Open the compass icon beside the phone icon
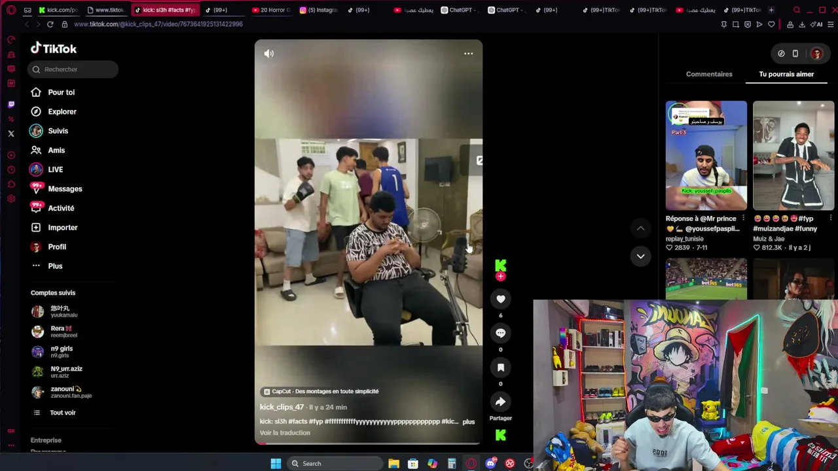Screen dimensions: 838x471 pos(781,54)
